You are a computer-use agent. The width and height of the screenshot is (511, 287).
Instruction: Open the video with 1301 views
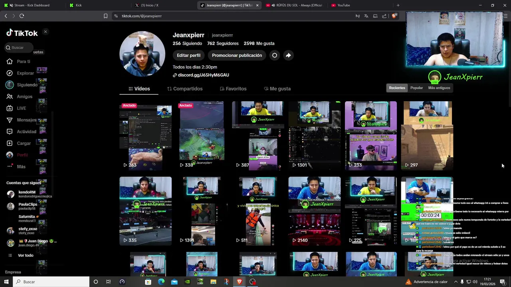pos(315,136)
